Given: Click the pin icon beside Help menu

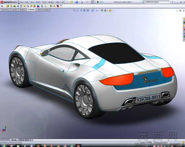Looking at the screenshot, I should pos(63,2).
